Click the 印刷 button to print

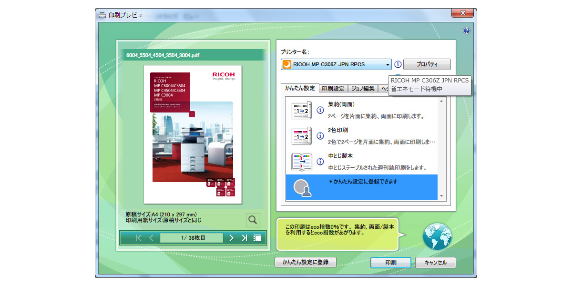(390, 262)
